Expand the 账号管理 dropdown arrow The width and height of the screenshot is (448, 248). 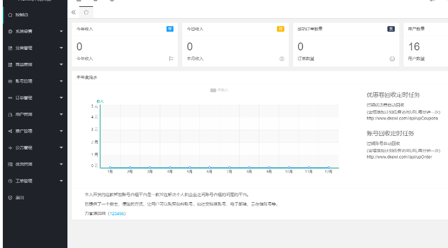pyautogui.click(x=61, y=82)
